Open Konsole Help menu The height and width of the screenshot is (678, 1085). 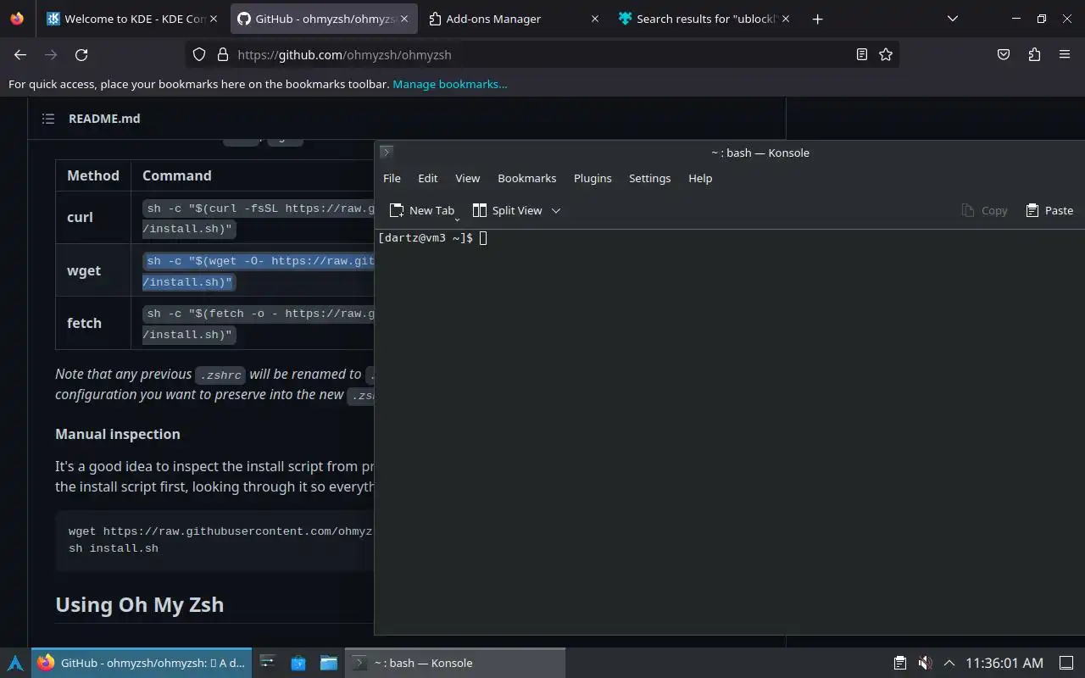pyautogui.click(x=700, y=178)
